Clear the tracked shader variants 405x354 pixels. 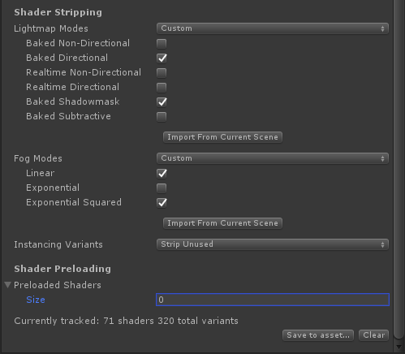374,335
